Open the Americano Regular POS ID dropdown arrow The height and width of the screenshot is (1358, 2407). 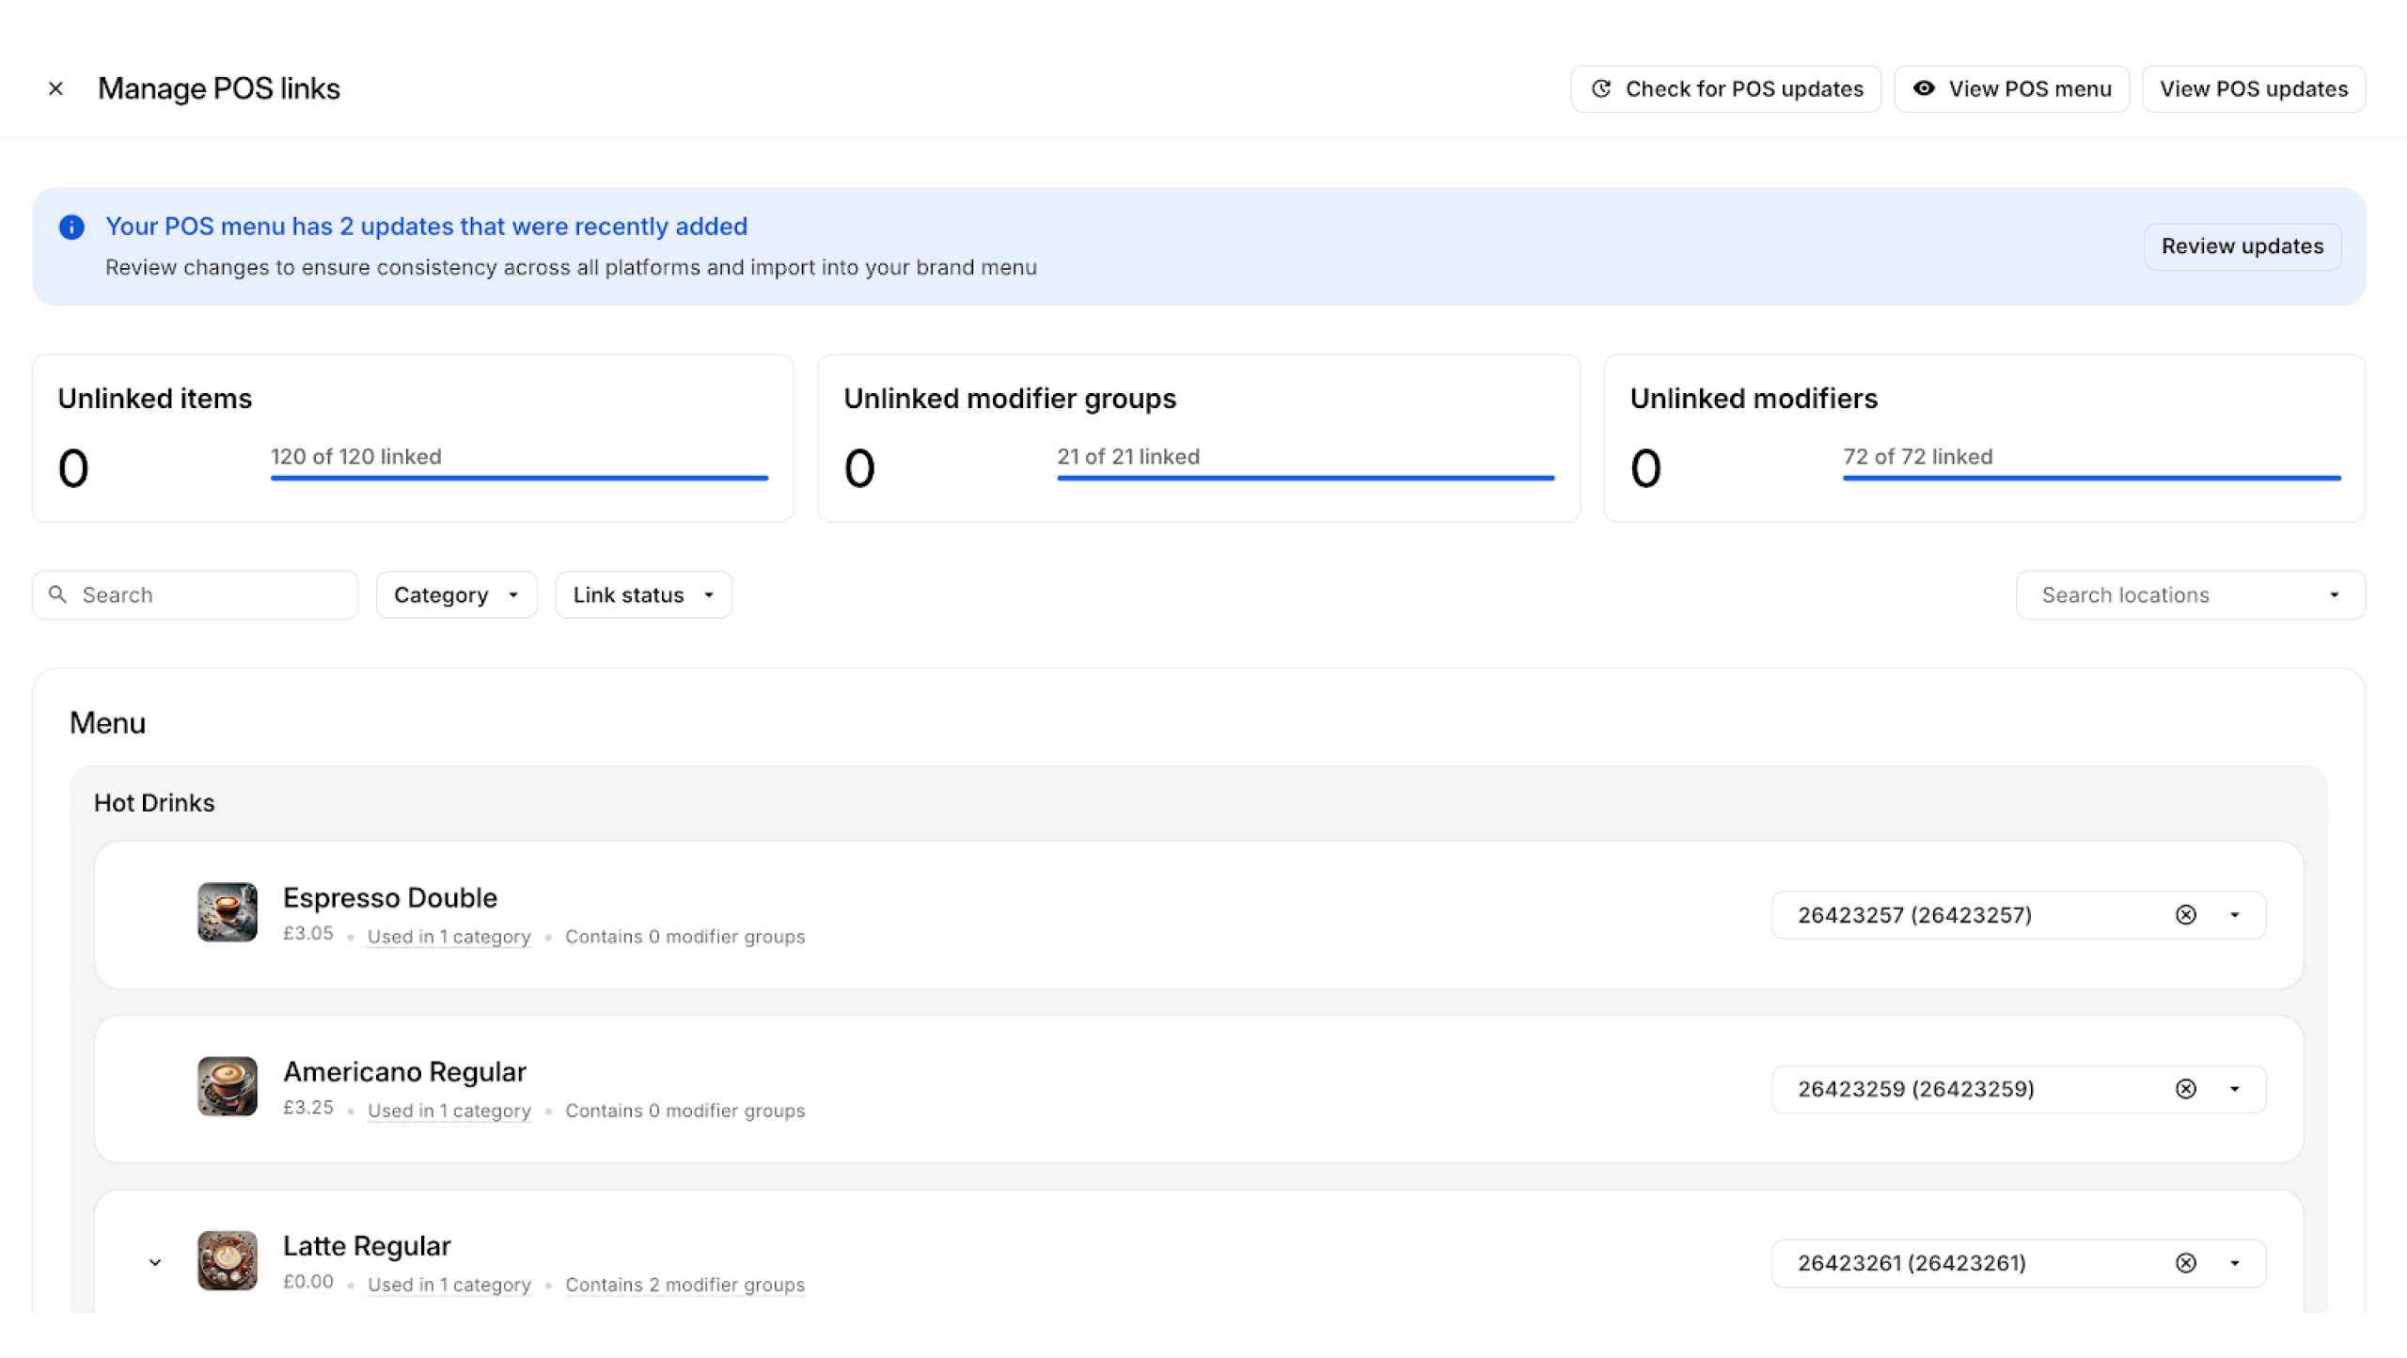click(2235, 1089)
